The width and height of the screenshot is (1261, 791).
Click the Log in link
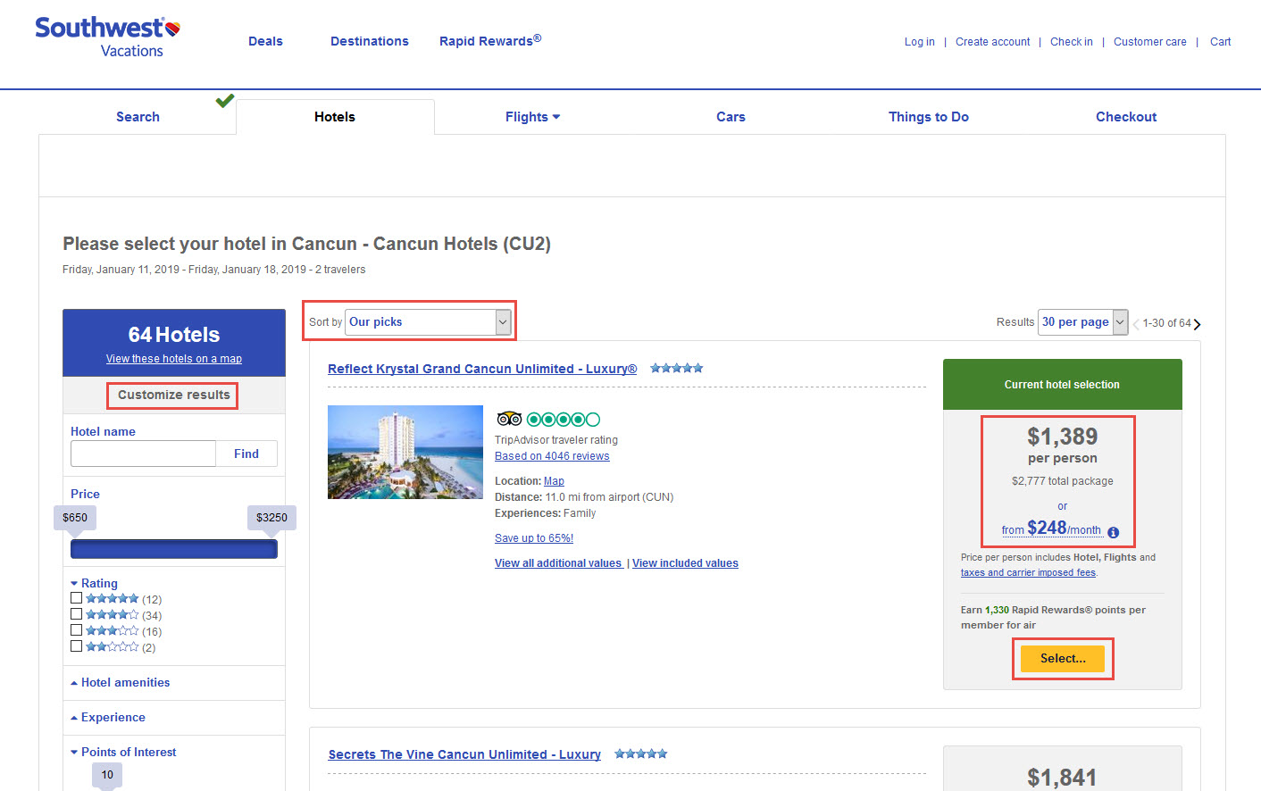[920, 42]
